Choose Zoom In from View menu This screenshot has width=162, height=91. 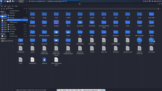coord(17,25)
